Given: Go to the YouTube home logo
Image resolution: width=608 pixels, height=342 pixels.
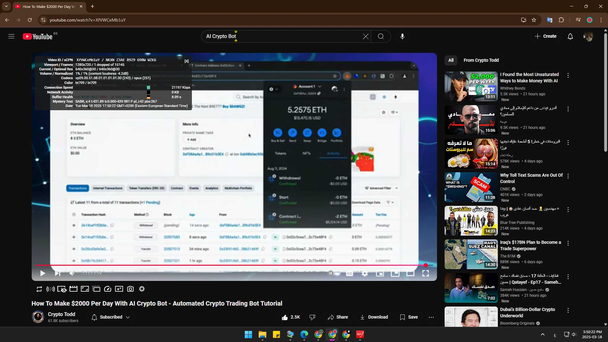Looking at the screenshot, I should point(37,36).
